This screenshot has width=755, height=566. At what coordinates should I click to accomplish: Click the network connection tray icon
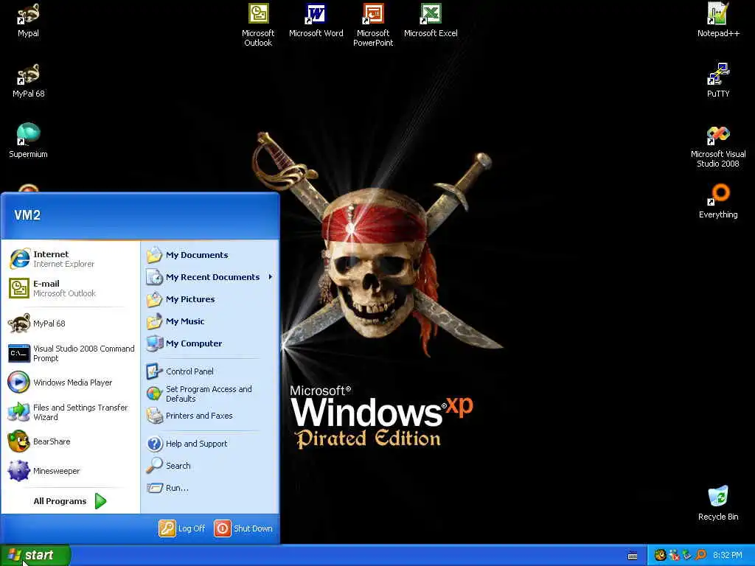click(x=686, y=555)
